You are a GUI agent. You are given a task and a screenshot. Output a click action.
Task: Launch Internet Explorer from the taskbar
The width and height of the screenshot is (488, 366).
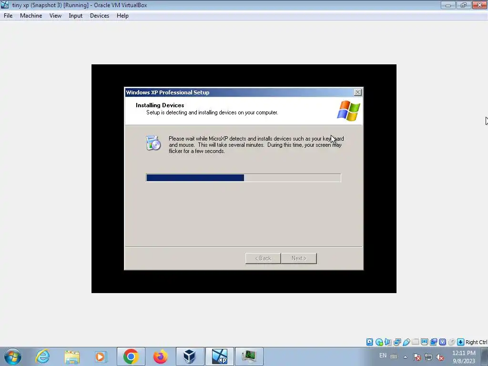click(x=42, y=356)
